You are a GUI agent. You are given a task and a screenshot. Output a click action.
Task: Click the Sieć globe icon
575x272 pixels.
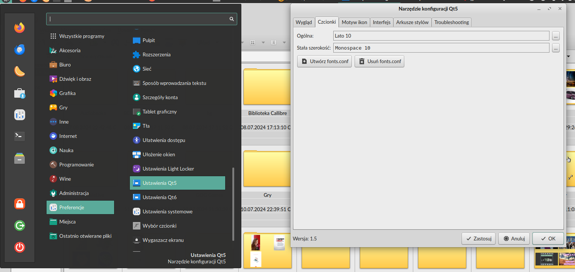(x=137, y=69)
